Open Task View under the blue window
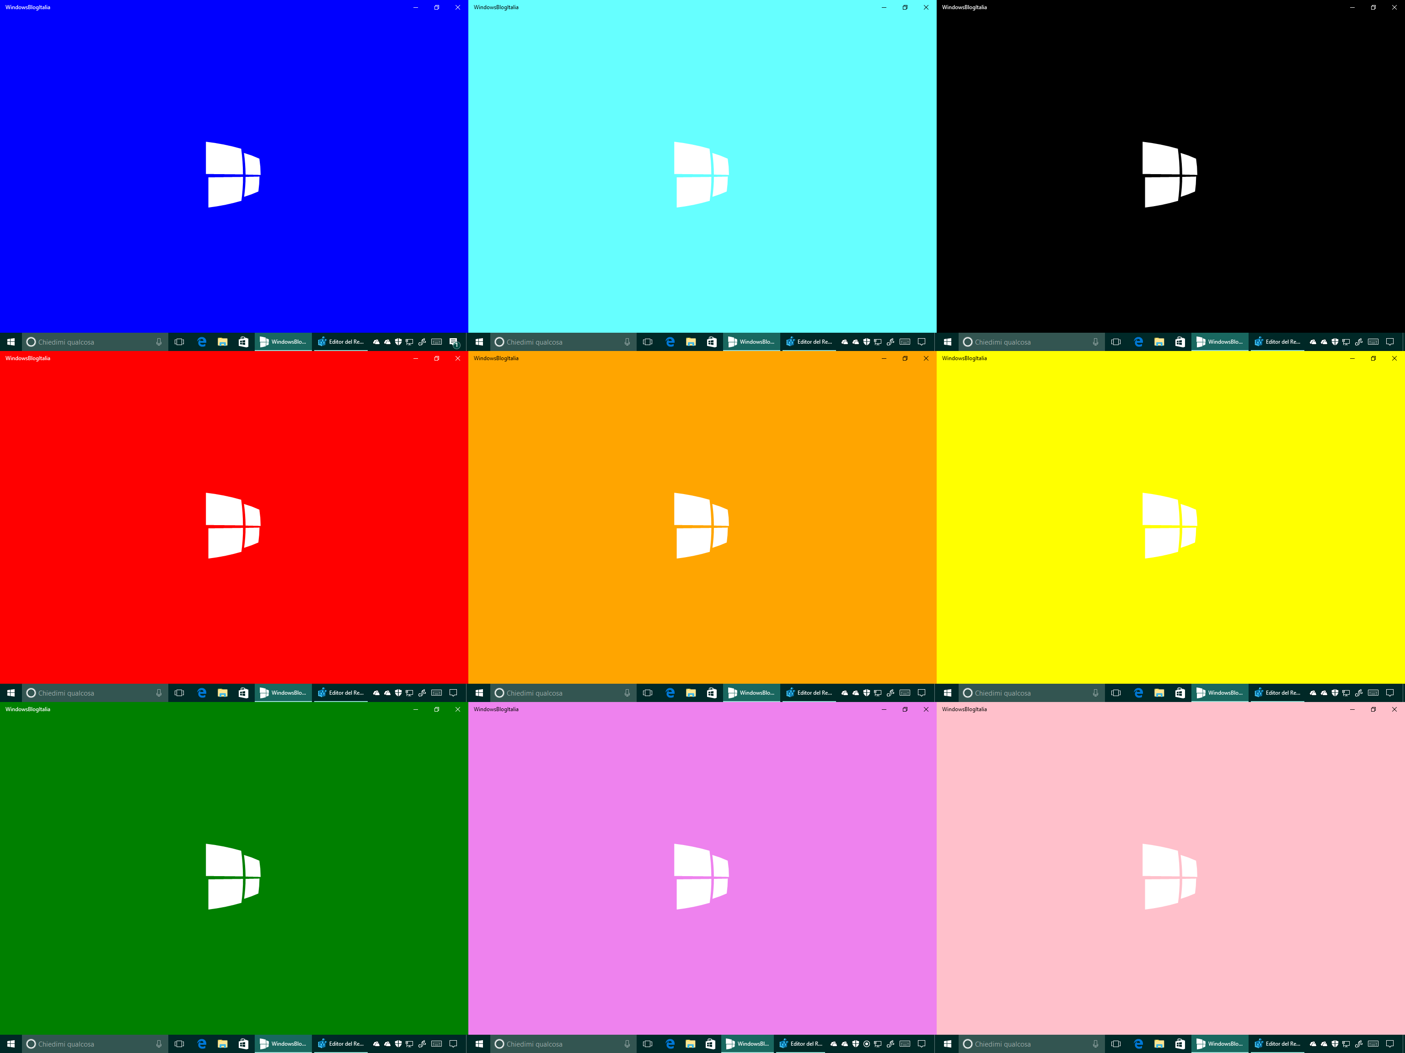The height and width of the screenshot is (1053, 1405). point(179,342)
